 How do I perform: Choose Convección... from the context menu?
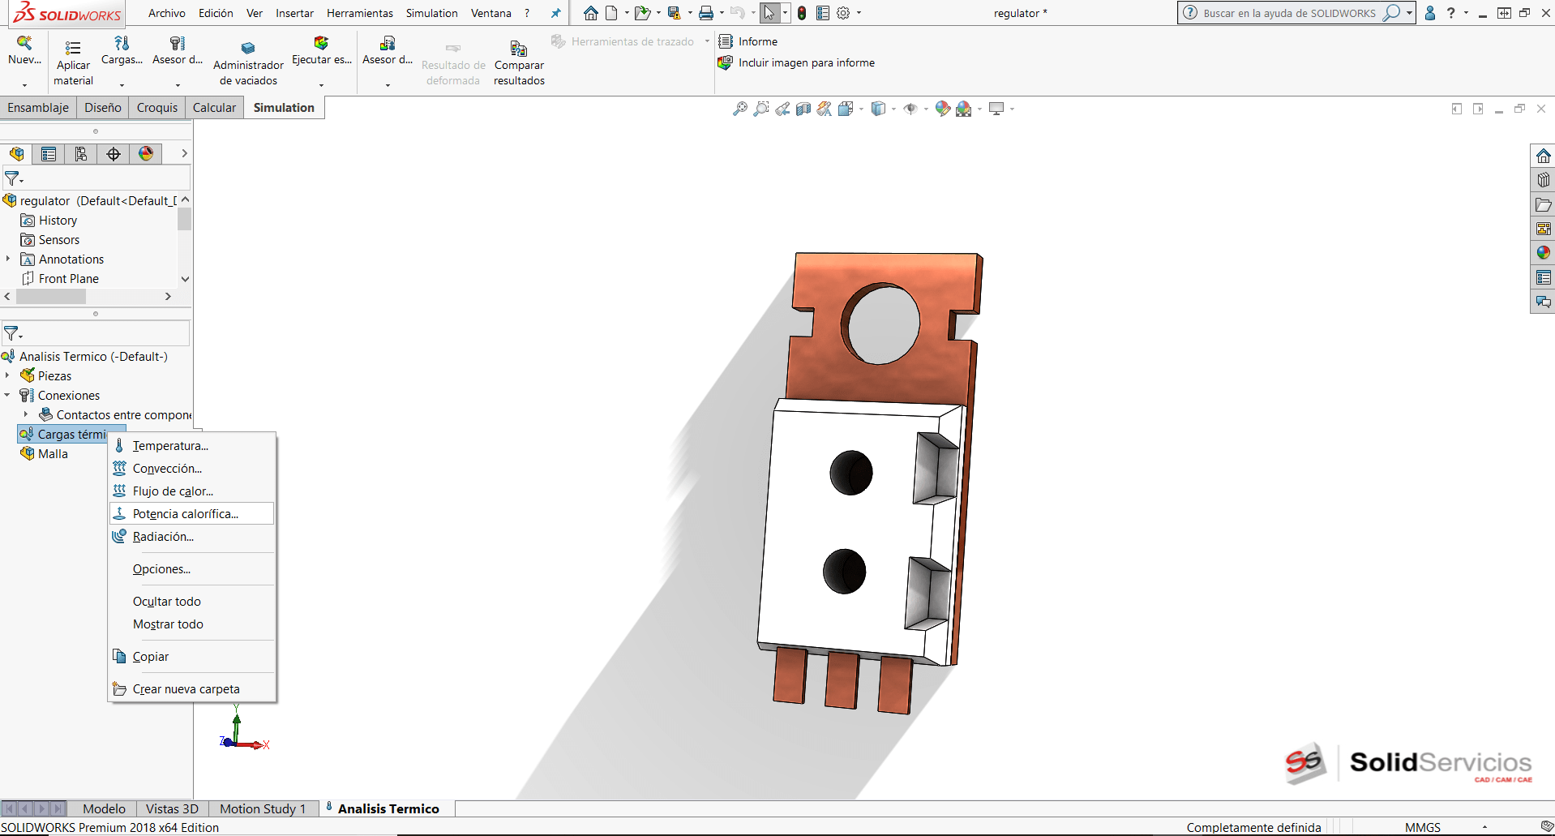(192, 469)
